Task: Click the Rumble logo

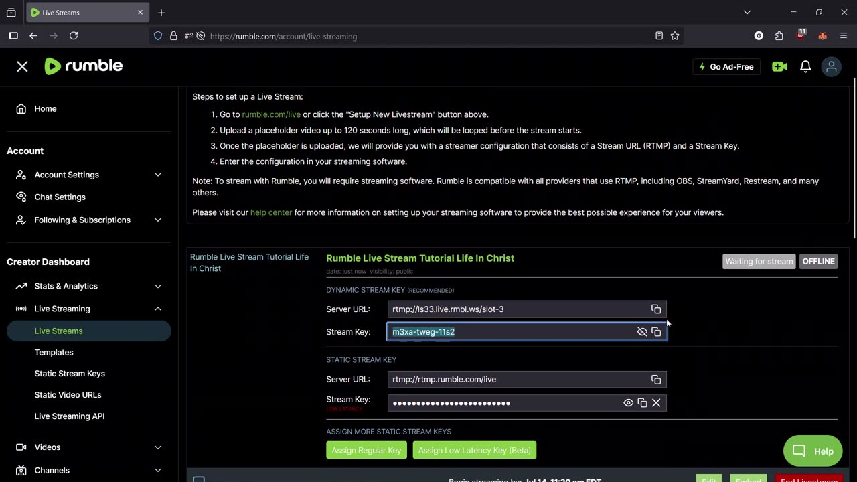Action: [84, 66]
